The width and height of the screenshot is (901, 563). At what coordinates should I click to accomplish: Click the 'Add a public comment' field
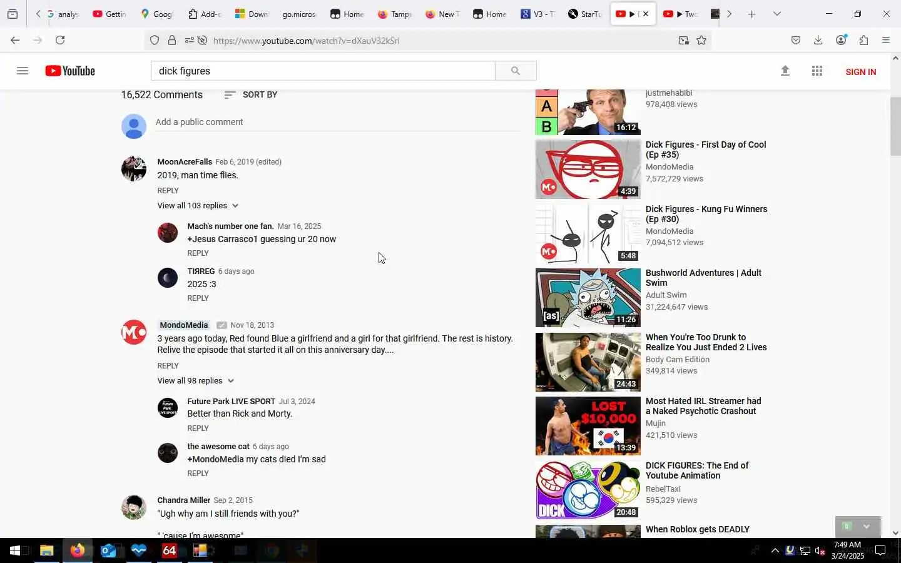coord(338,122)
